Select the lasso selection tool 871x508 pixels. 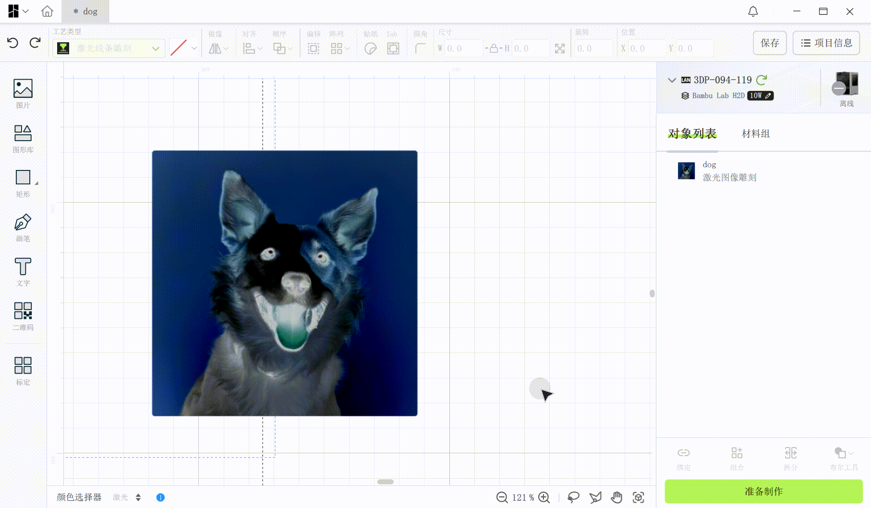[x=573, y=497]
